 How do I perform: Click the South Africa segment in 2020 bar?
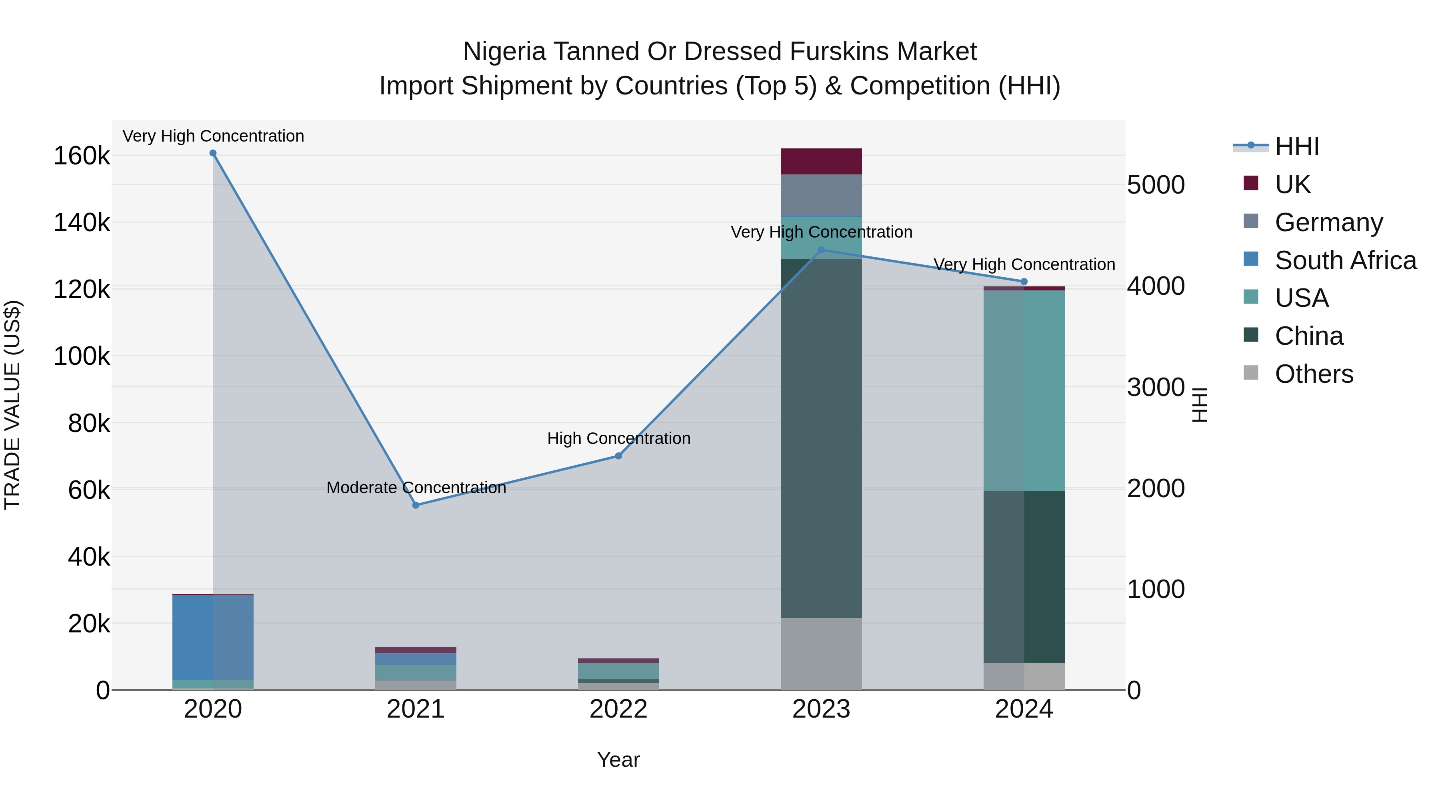[x=213, y=638]
